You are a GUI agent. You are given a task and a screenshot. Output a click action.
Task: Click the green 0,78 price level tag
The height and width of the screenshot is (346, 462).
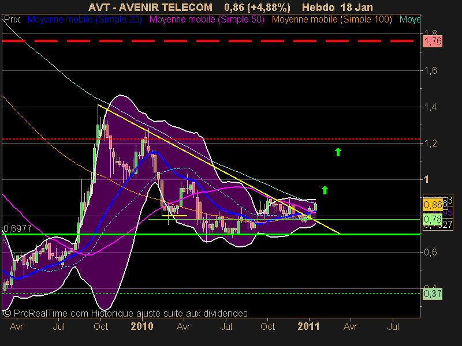click(433, 219)
